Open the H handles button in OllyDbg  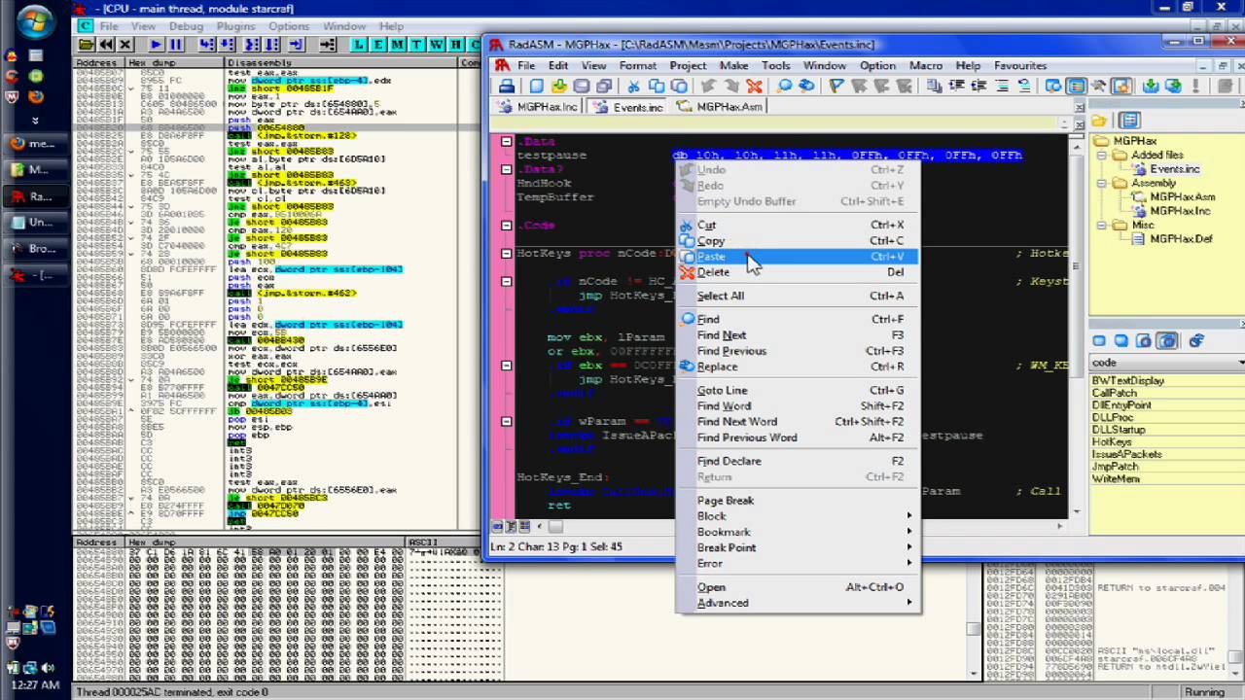coord(455,45)
